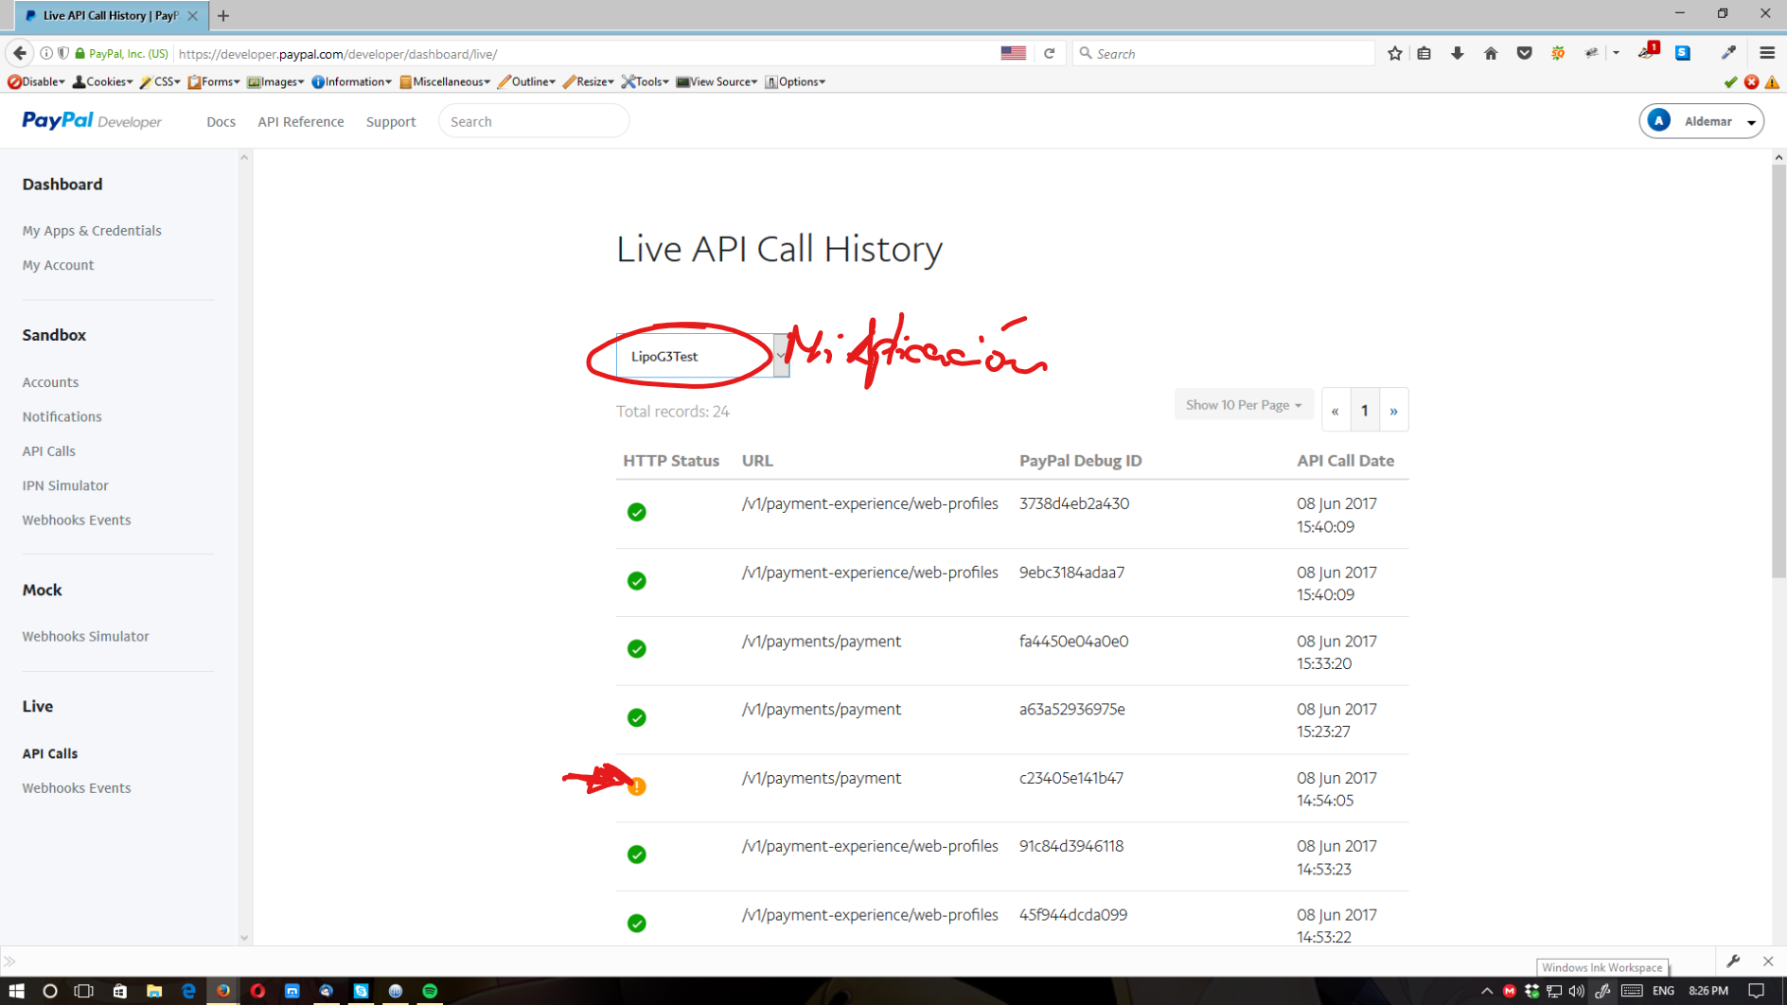Open new browser tab with plus button
This screenshot has height=1005, width=1787.
click(x=223, y=16)
